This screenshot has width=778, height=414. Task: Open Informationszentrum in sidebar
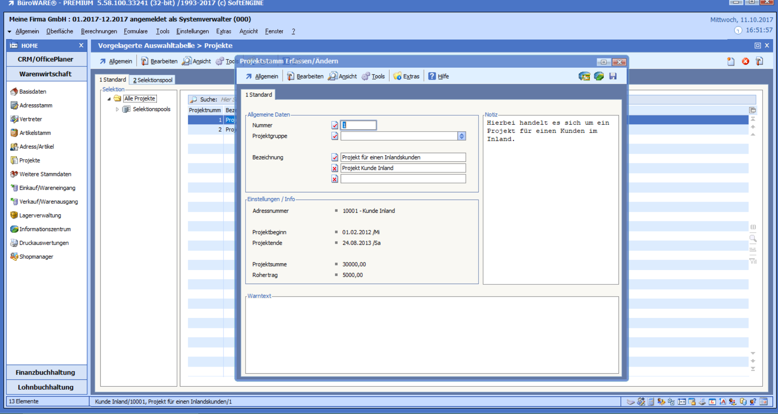[45, 229]
